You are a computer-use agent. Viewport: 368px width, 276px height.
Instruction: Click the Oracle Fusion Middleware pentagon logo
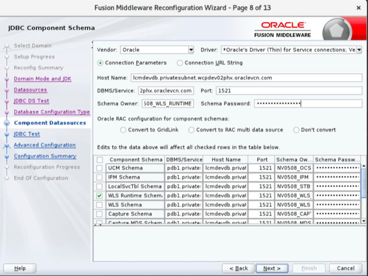point(337,30)
